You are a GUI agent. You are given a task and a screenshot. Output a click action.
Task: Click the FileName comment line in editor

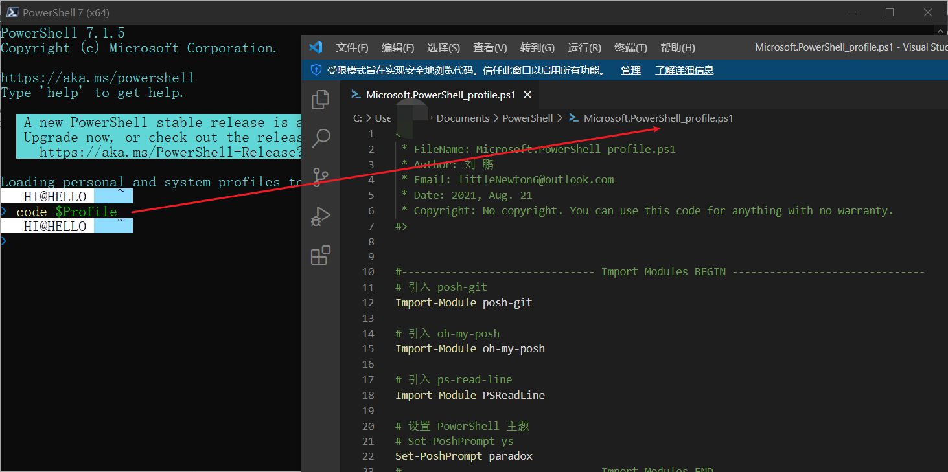[538, 149]
